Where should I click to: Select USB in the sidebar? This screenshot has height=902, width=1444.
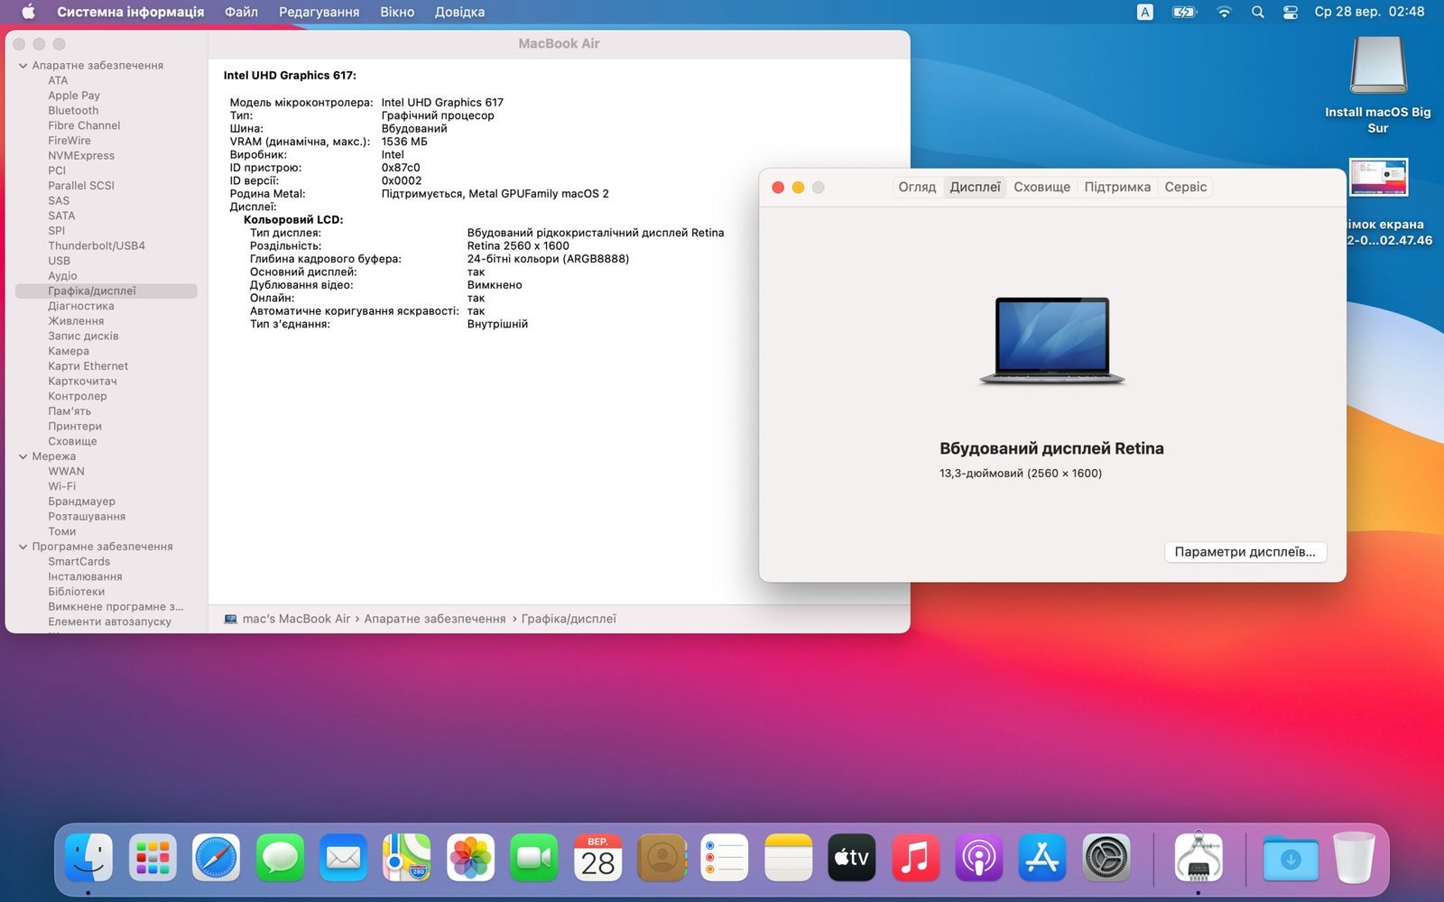(x=59, y=261)
